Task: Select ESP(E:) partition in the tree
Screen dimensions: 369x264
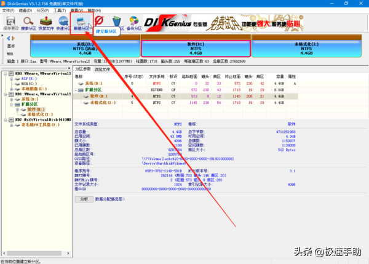Action: tap(29, 79)
